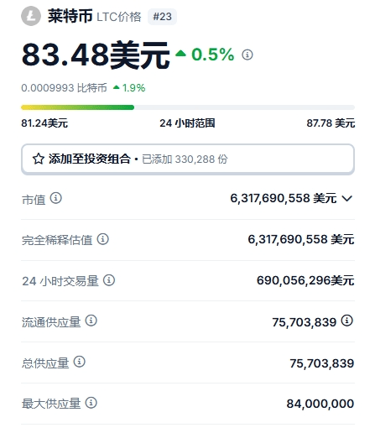Show info tooltip for 完全稀释估值
Viewport: 375px width, 433px height.
pyautogui.click(x=103, y=239)
